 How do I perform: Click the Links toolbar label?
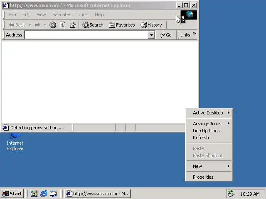pos(185,35)
